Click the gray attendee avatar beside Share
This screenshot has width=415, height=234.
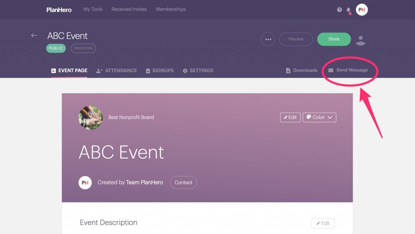360,39
